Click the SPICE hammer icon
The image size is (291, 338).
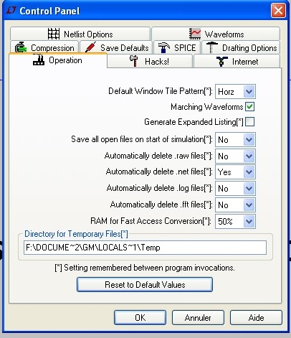(164, 47)
